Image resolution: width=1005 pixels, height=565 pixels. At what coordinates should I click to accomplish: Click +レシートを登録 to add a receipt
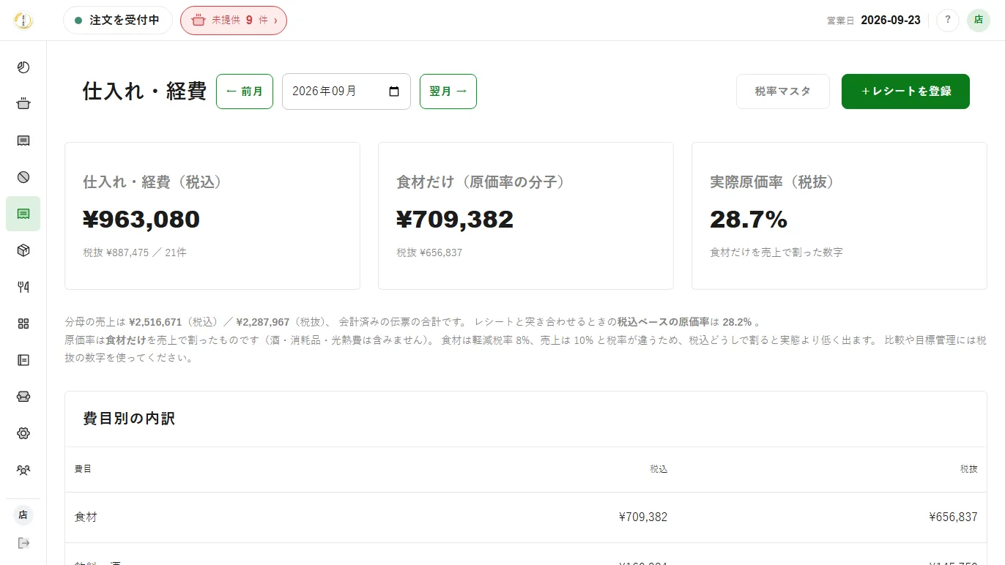click(x=905, y=91)
